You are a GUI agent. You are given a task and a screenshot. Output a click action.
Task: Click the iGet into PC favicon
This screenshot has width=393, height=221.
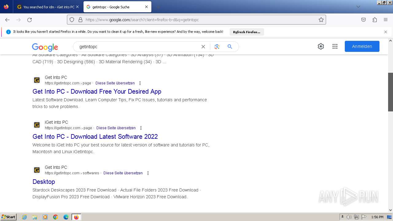37,125
